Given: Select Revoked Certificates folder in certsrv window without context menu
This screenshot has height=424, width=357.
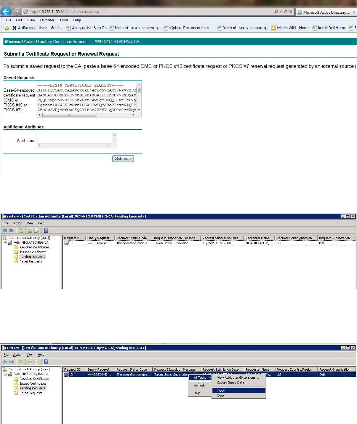Looking at the screenshot, I should 34,247.
